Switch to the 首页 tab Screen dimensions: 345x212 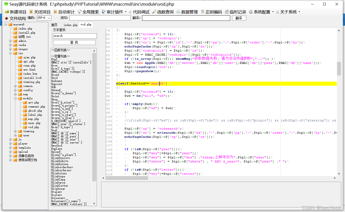pos(54,25)
